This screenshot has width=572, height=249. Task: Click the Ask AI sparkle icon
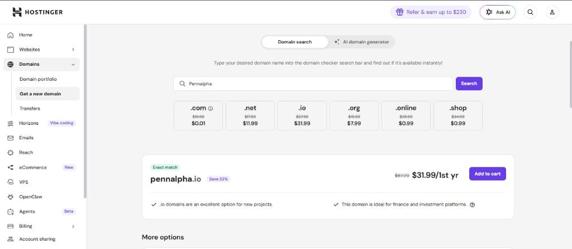pyautogui.click(x=489, y=12)
